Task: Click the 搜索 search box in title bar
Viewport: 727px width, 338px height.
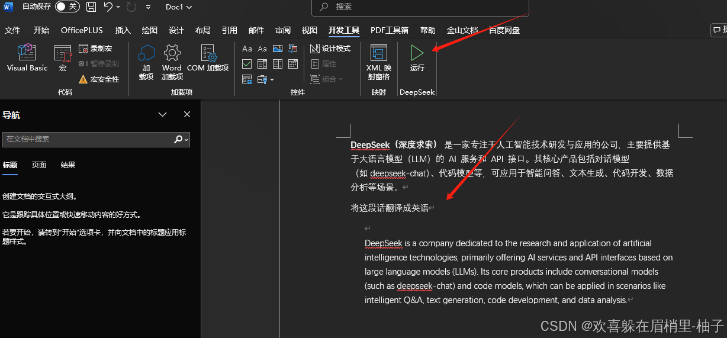Action: tap(419, 7)
